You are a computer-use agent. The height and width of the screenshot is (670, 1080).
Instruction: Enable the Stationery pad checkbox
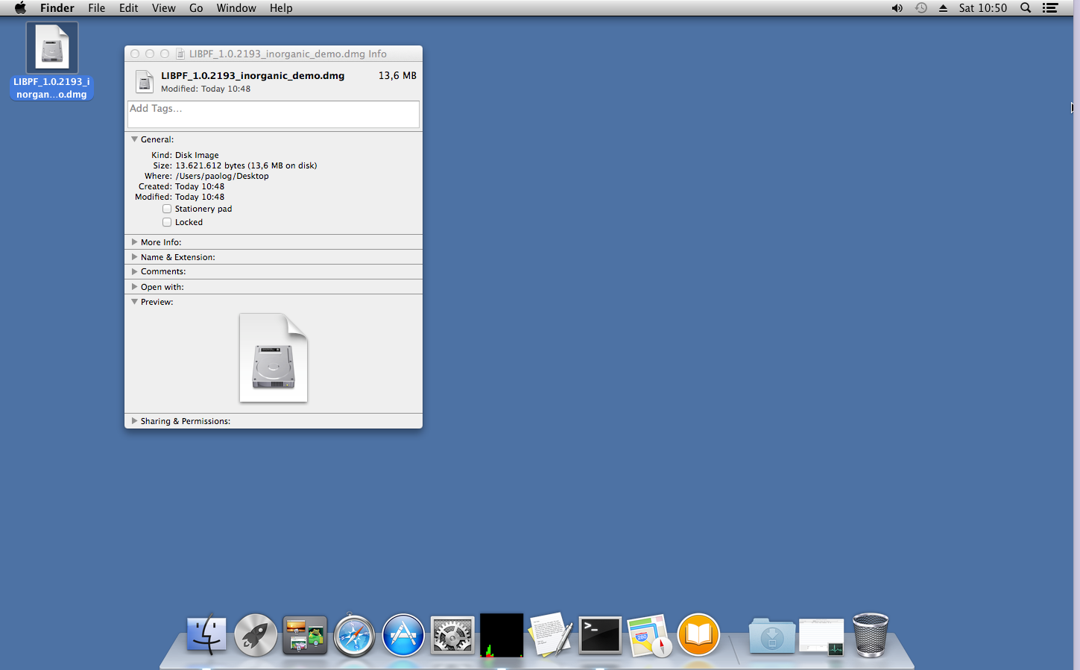pos(167,209)
